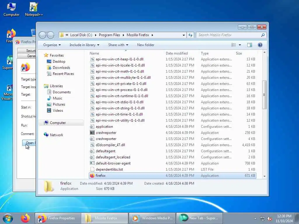The image size is (299, 224).
Task: Click the scroll up arrow in file list
Action: [264, 52]
